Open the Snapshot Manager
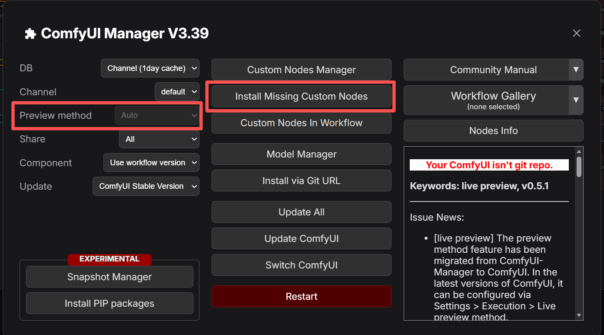Image resolution: width=604 pixels, height=335 pixels. pos(110,277)
